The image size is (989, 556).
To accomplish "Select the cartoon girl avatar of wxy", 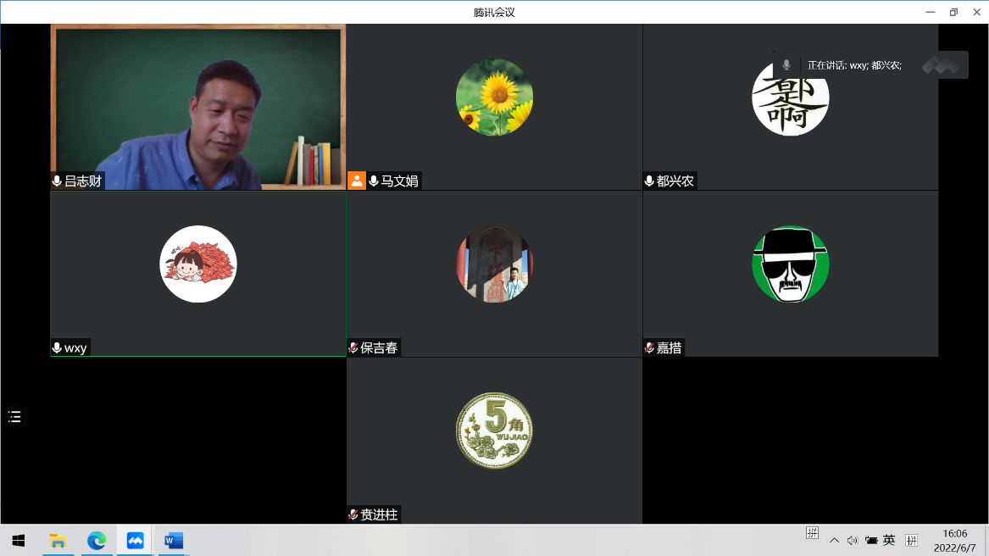I will [x=198, y=264].
